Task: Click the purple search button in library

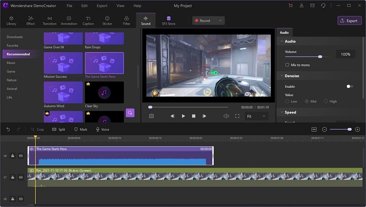Action: (130, 112)
